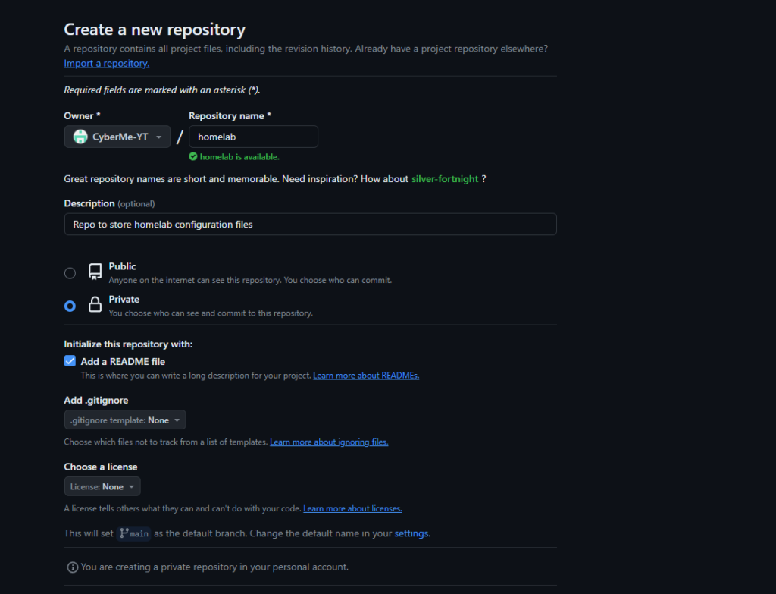Expand the .gitignore template dropdown
Image resolution: width=776 pixels, height=594 pixels.
click(x=125, y=420)
